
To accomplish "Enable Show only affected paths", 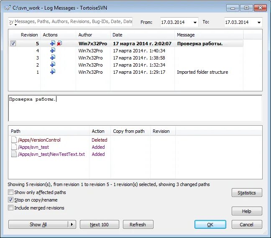I will 10,192.
